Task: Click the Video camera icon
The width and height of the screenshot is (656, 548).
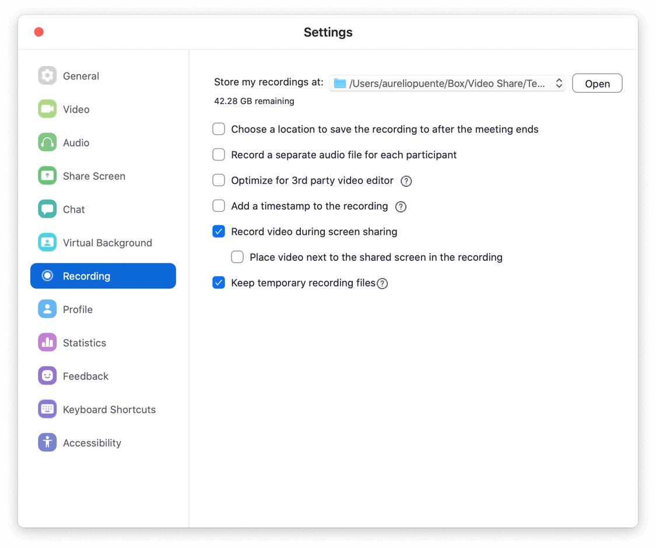Action: [x=47, y=109]
